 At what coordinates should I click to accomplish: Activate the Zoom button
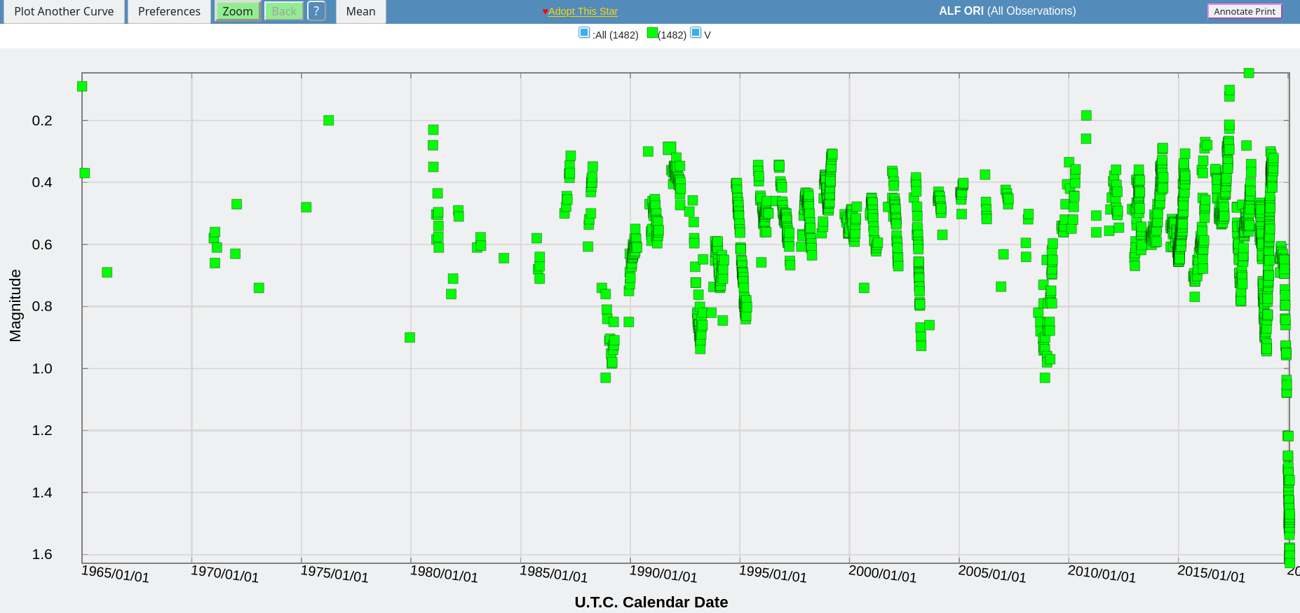237,11
